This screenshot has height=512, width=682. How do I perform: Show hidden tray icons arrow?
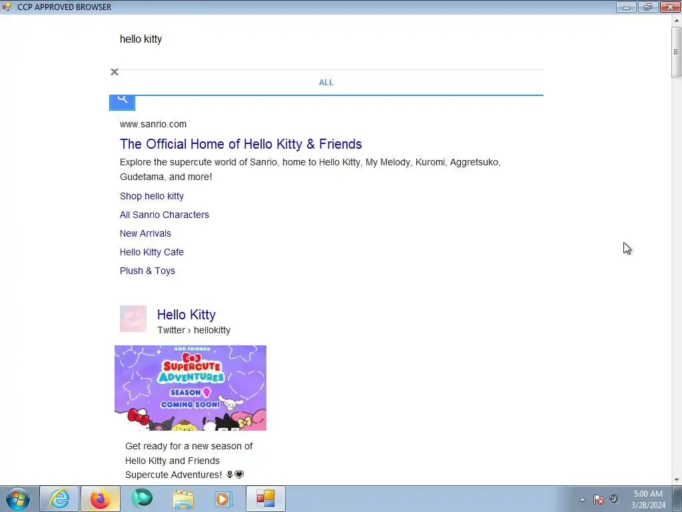point(582,499)
